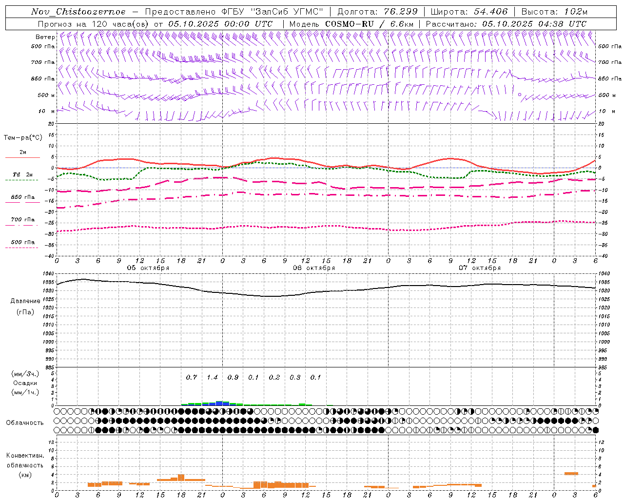The height and width of the screenshot is (499, 624).
Task: Click the Облачность row label
Action: [x=25, y=423]
